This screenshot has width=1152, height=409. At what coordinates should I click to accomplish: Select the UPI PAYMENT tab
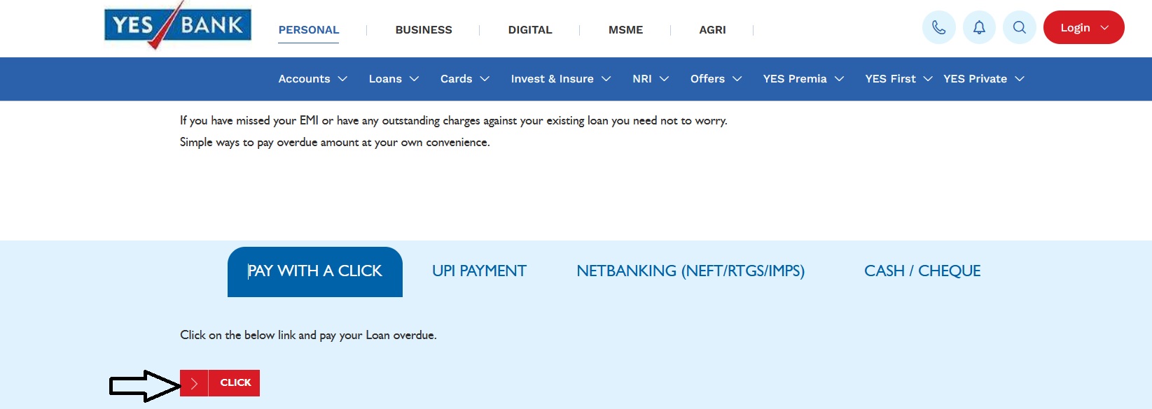point(479,271)
